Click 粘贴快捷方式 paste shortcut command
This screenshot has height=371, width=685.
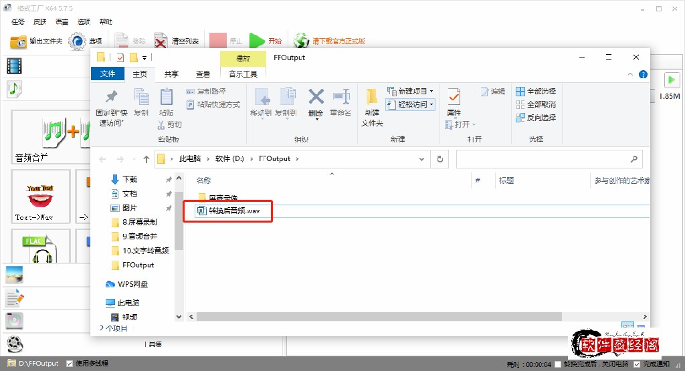coord(213,105)
